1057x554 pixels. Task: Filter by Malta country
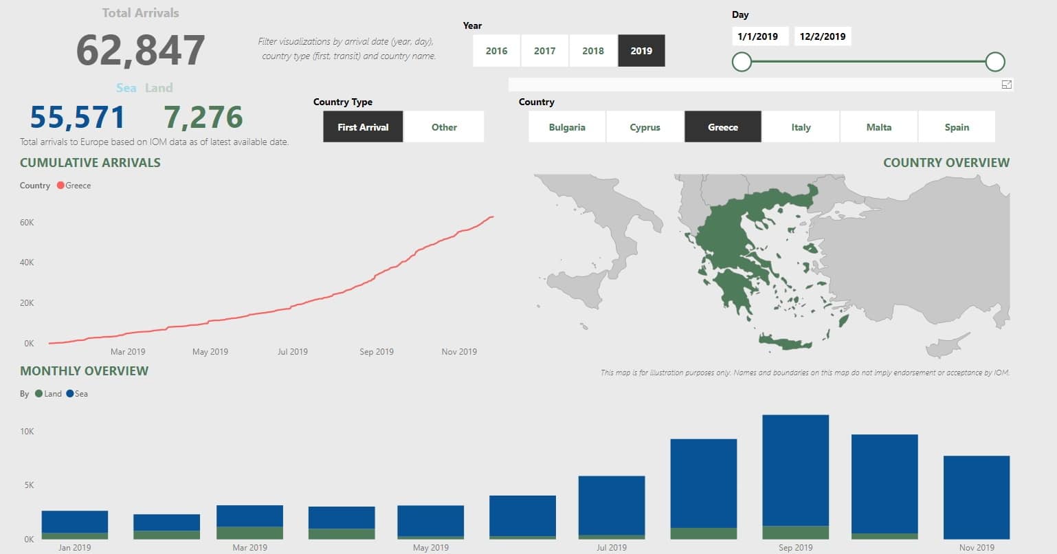pyautogui.click(x=879, y=127)
